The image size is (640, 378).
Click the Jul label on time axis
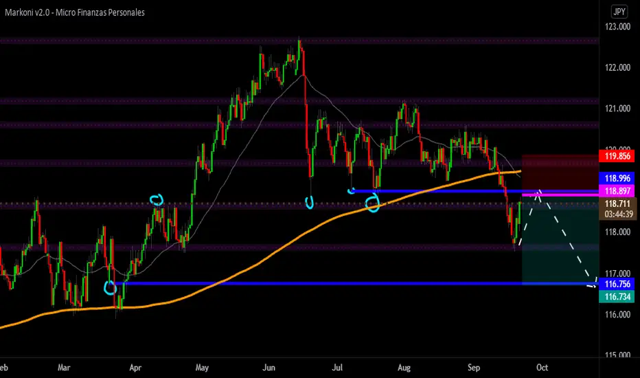tap(337, 368)
